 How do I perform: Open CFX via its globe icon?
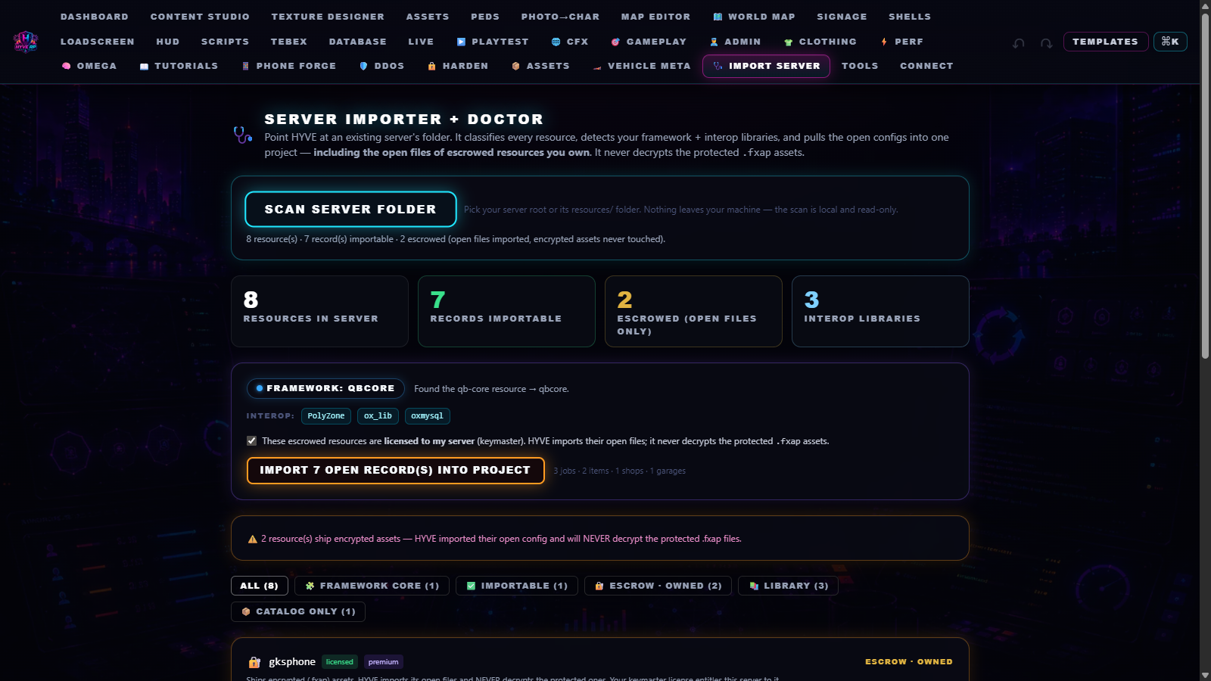(x=556, y=42)
